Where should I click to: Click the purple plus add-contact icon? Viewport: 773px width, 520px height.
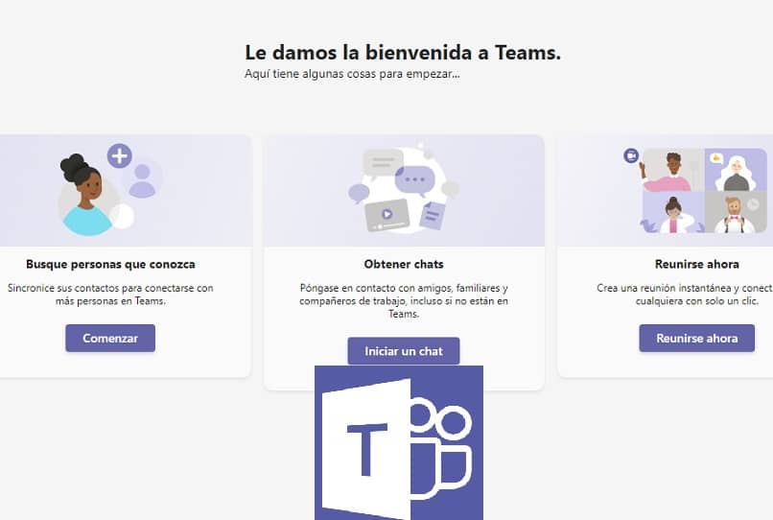click(x=119, y=155)
